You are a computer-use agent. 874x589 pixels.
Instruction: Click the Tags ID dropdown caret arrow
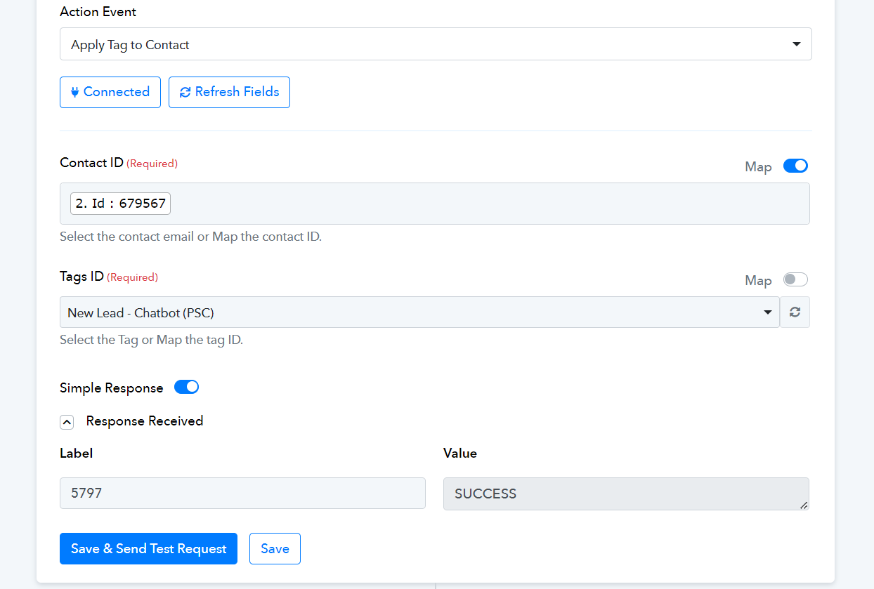point(768,312)
